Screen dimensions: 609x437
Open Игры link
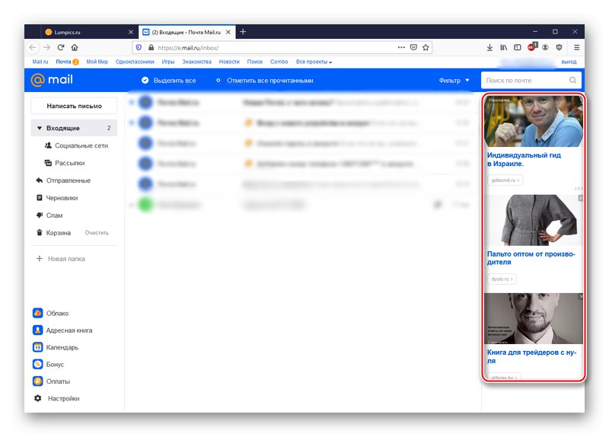click(x=168, y=62)
